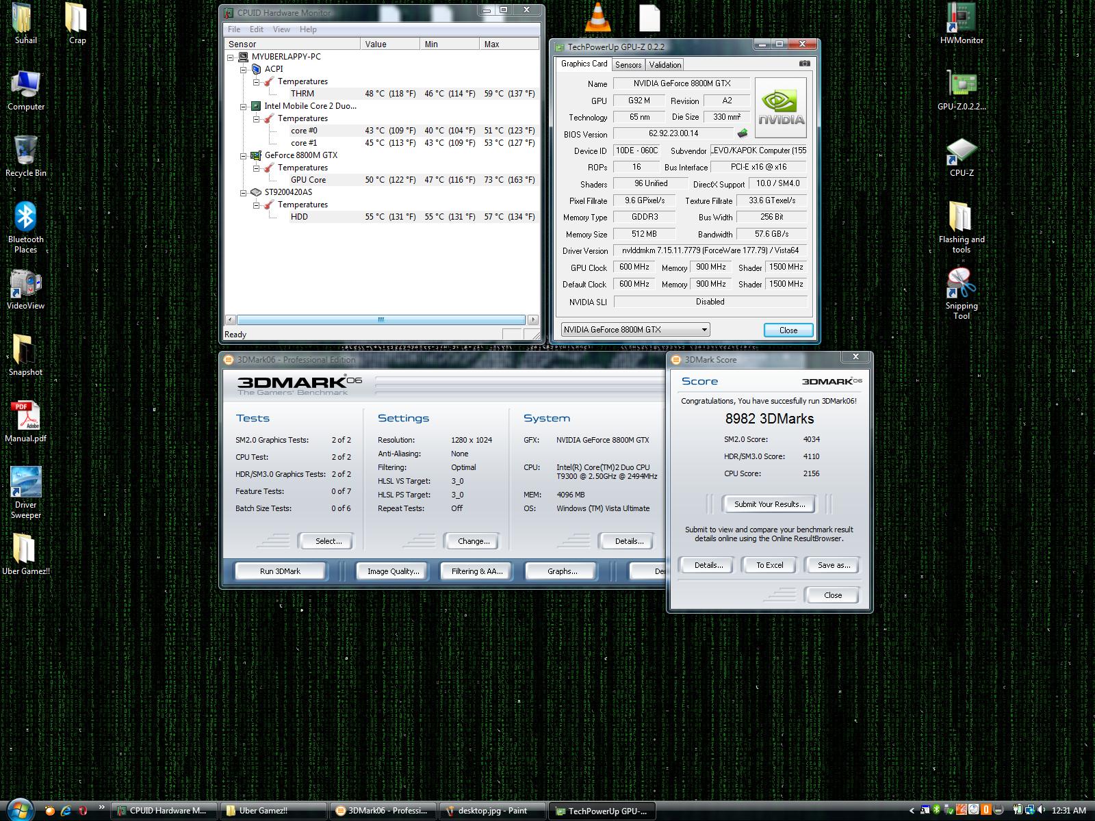Screen dimensions: 1095x821
Task: Click the Run 3DMark button
Action: coord(280,571)
